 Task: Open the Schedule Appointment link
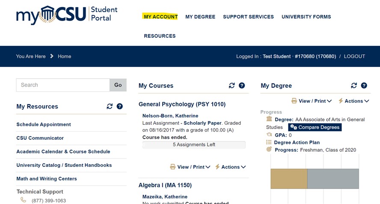44,124
